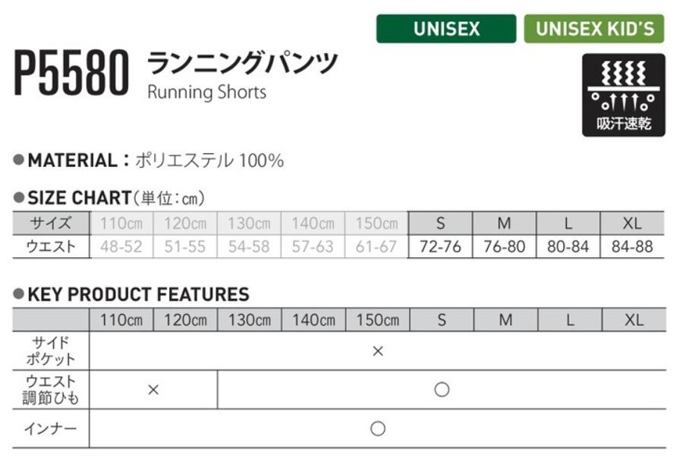Click the P5580 product code
The image size is (683, 468).
coord(71,74)
